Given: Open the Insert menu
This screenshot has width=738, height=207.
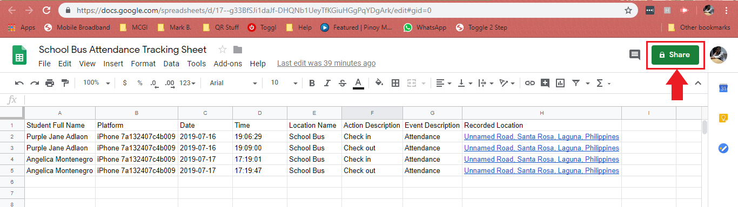Looking at the screenshot, I should click(x=113, y=64).
